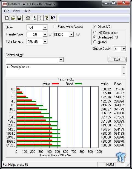Click the Start benchmark button

[x=117, y=60]
